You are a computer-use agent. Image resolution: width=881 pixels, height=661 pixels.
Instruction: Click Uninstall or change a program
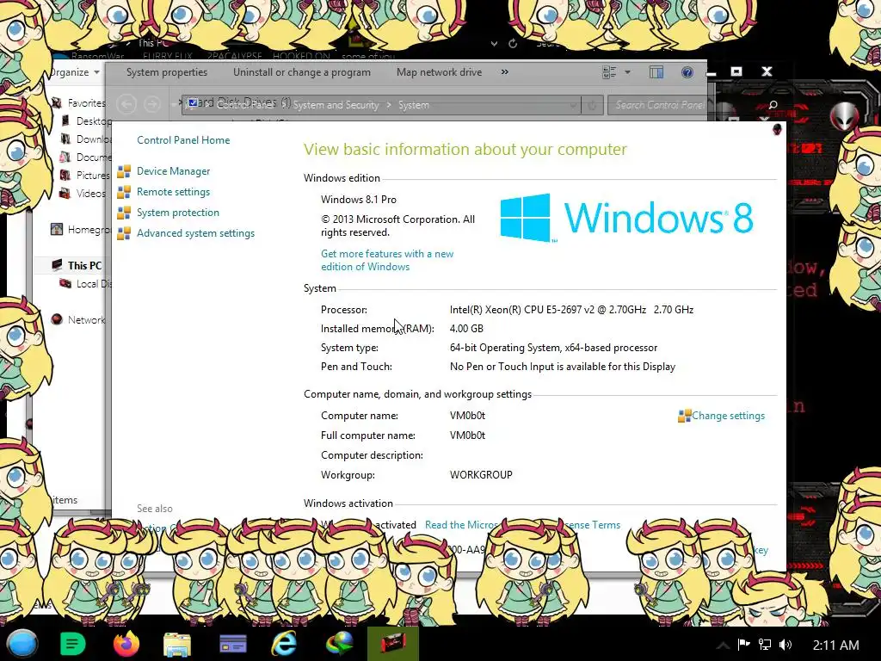tap(302, 72)
